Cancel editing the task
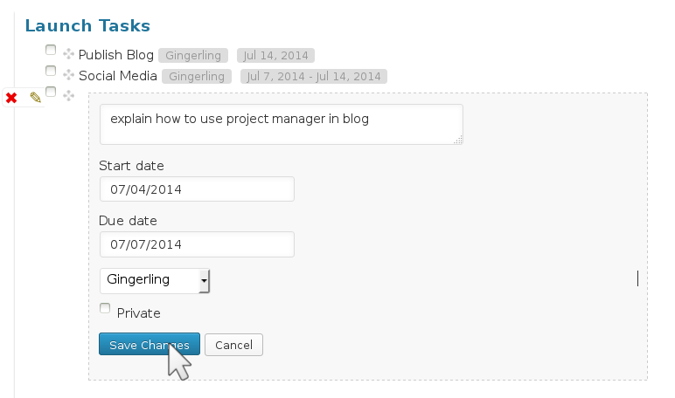 click(233, 345)
